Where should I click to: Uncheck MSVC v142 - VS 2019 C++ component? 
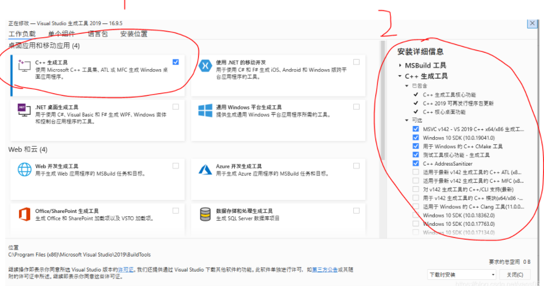416,129
